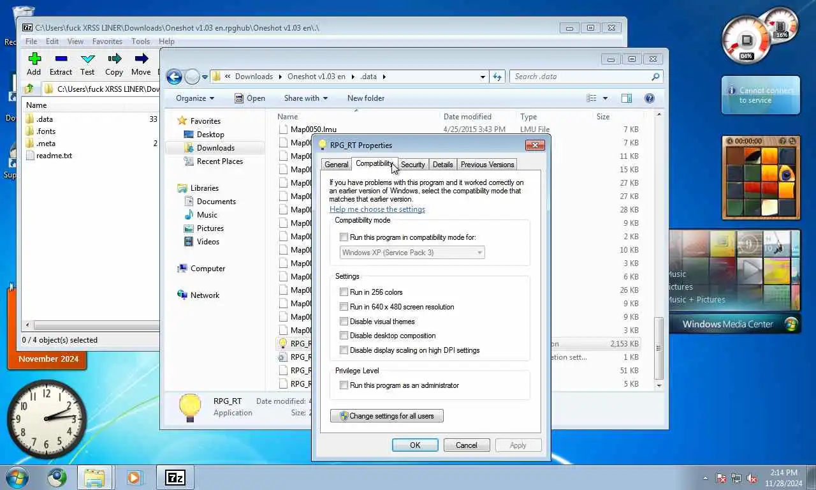The height and width of the screenshot is (490, 816).
Task: Go back in Explorer window
Action: coord(174,77)
